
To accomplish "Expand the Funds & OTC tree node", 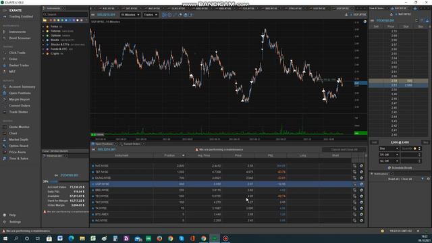I will coord(43,49).
